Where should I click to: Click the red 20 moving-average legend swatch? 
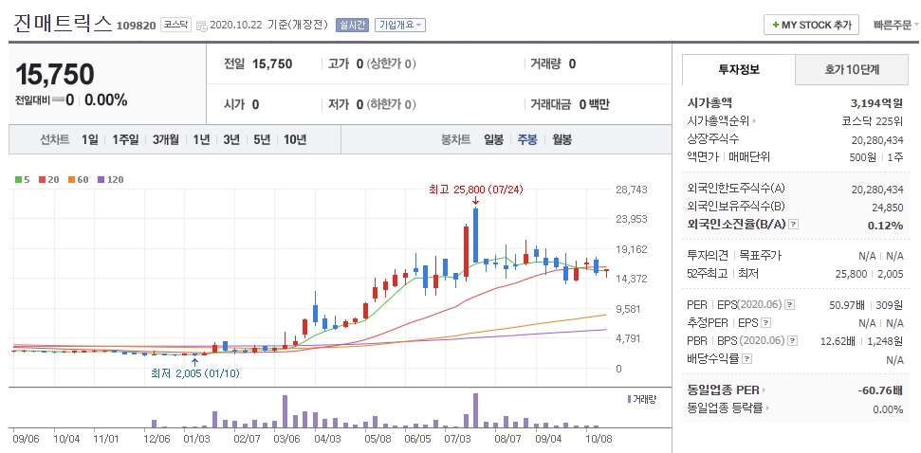point(41,179)
